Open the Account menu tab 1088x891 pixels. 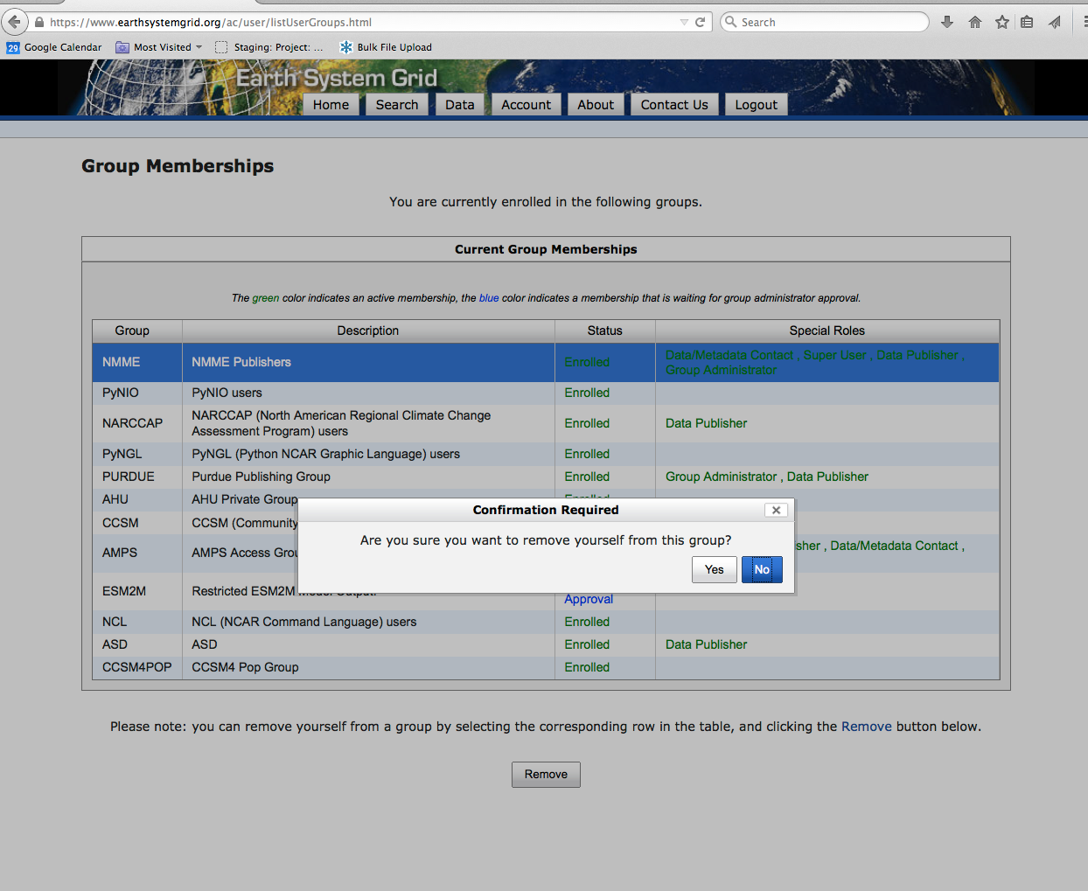point(526,105)
